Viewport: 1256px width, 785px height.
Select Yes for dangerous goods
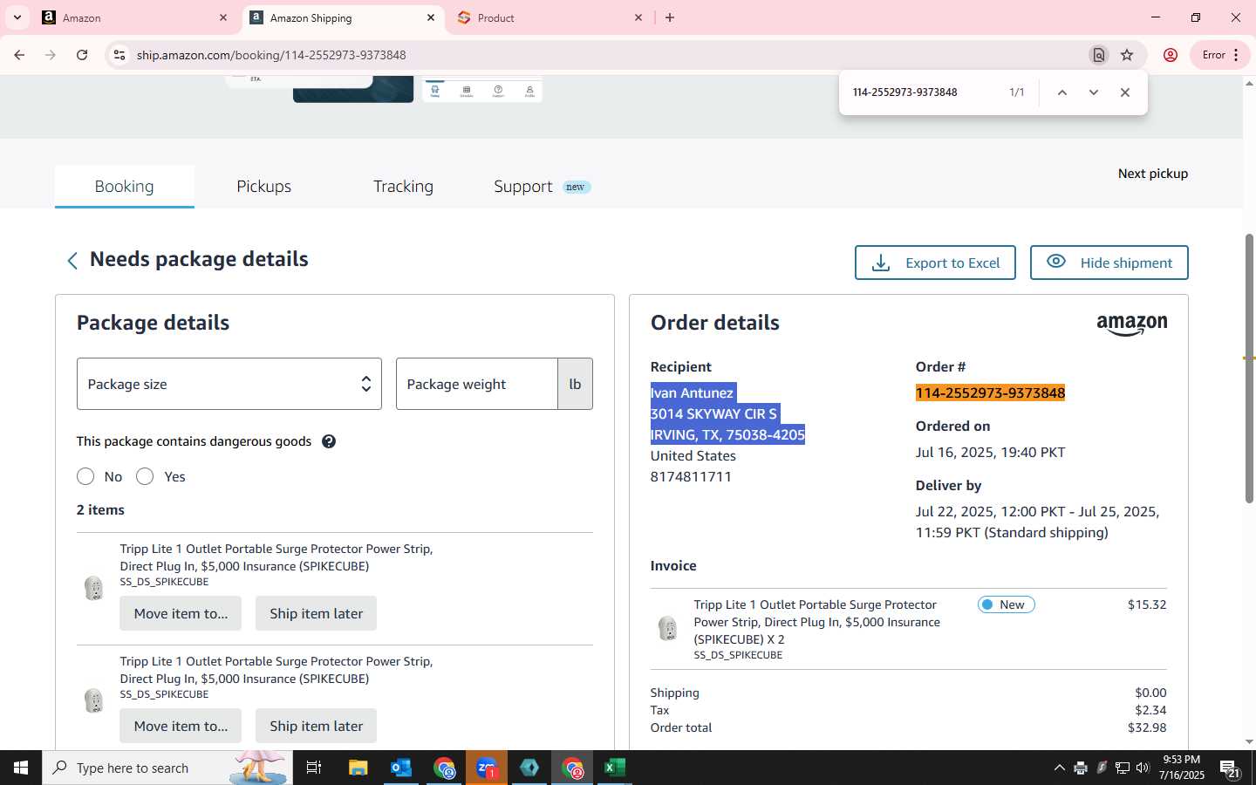[145, 476]
